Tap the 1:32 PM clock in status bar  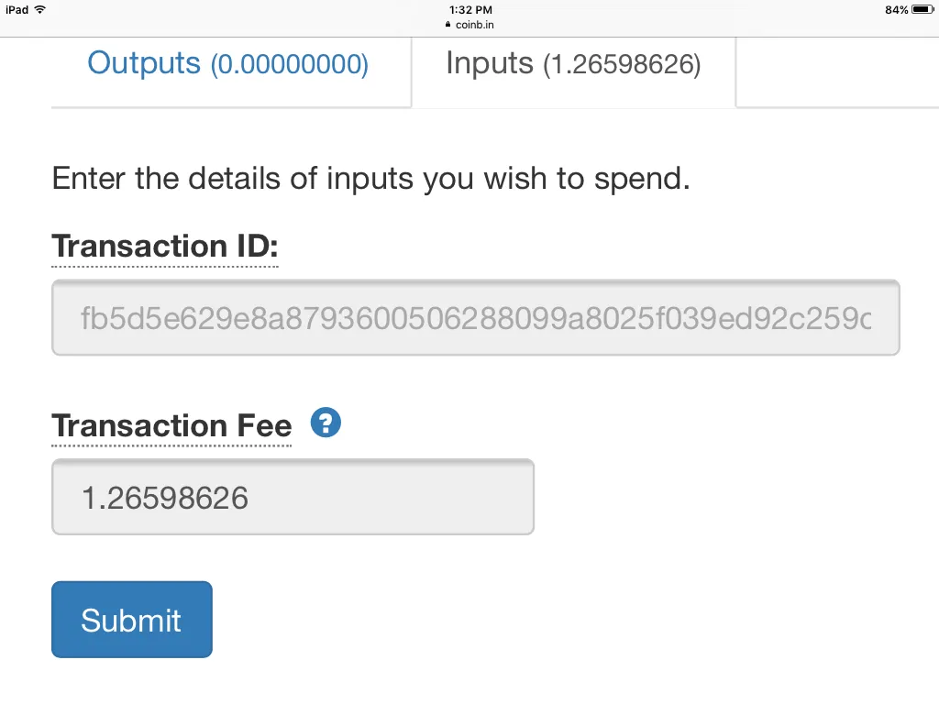(470, 9)
